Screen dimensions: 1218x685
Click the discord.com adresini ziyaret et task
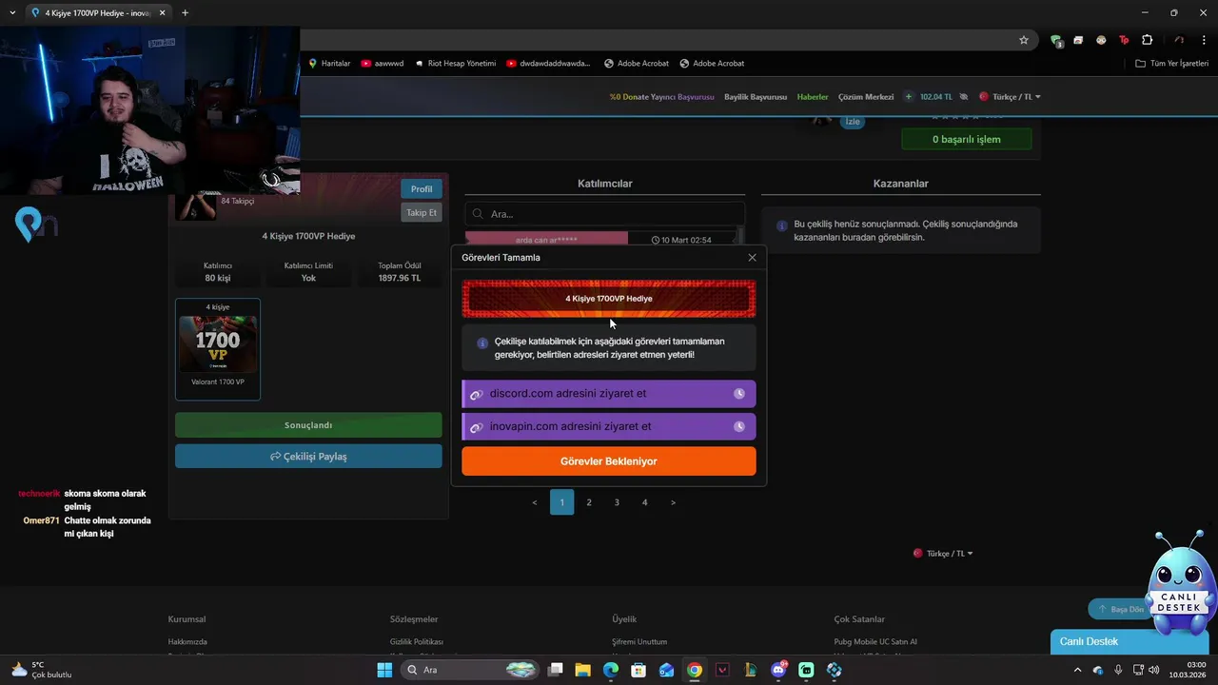(609, 394)
